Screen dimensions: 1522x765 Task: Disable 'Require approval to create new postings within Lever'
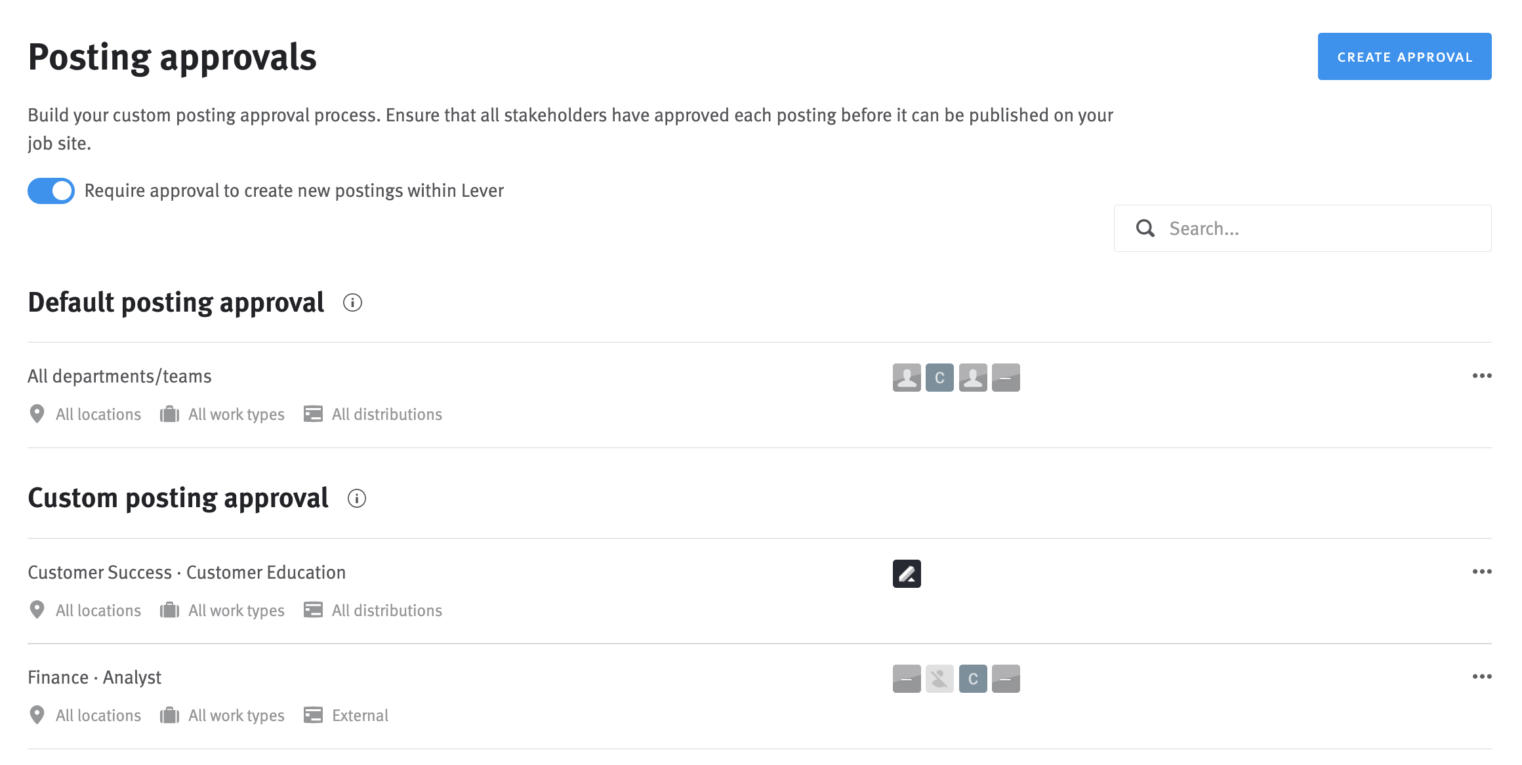point(51,190)
